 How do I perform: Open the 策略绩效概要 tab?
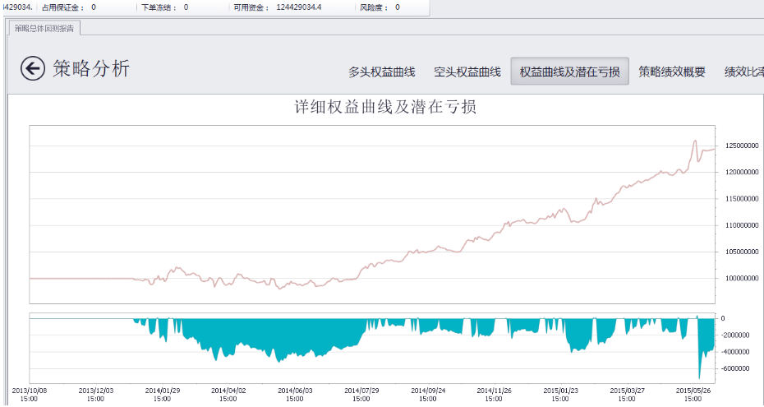point(671,72)
